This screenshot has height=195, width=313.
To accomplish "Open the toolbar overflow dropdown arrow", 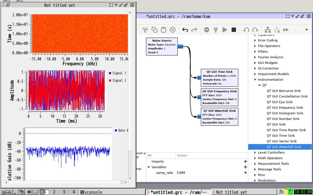I will pyautogui.click(x=307, y=30).
